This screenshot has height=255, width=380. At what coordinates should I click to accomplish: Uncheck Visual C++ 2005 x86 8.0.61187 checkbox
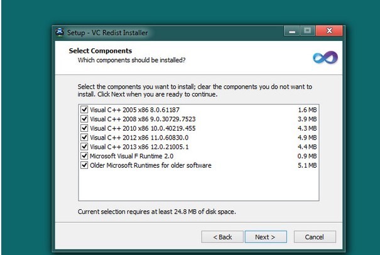coord(84,109)
